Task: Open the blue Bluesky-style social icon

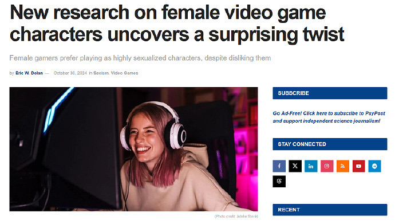Action: (374, 166)
